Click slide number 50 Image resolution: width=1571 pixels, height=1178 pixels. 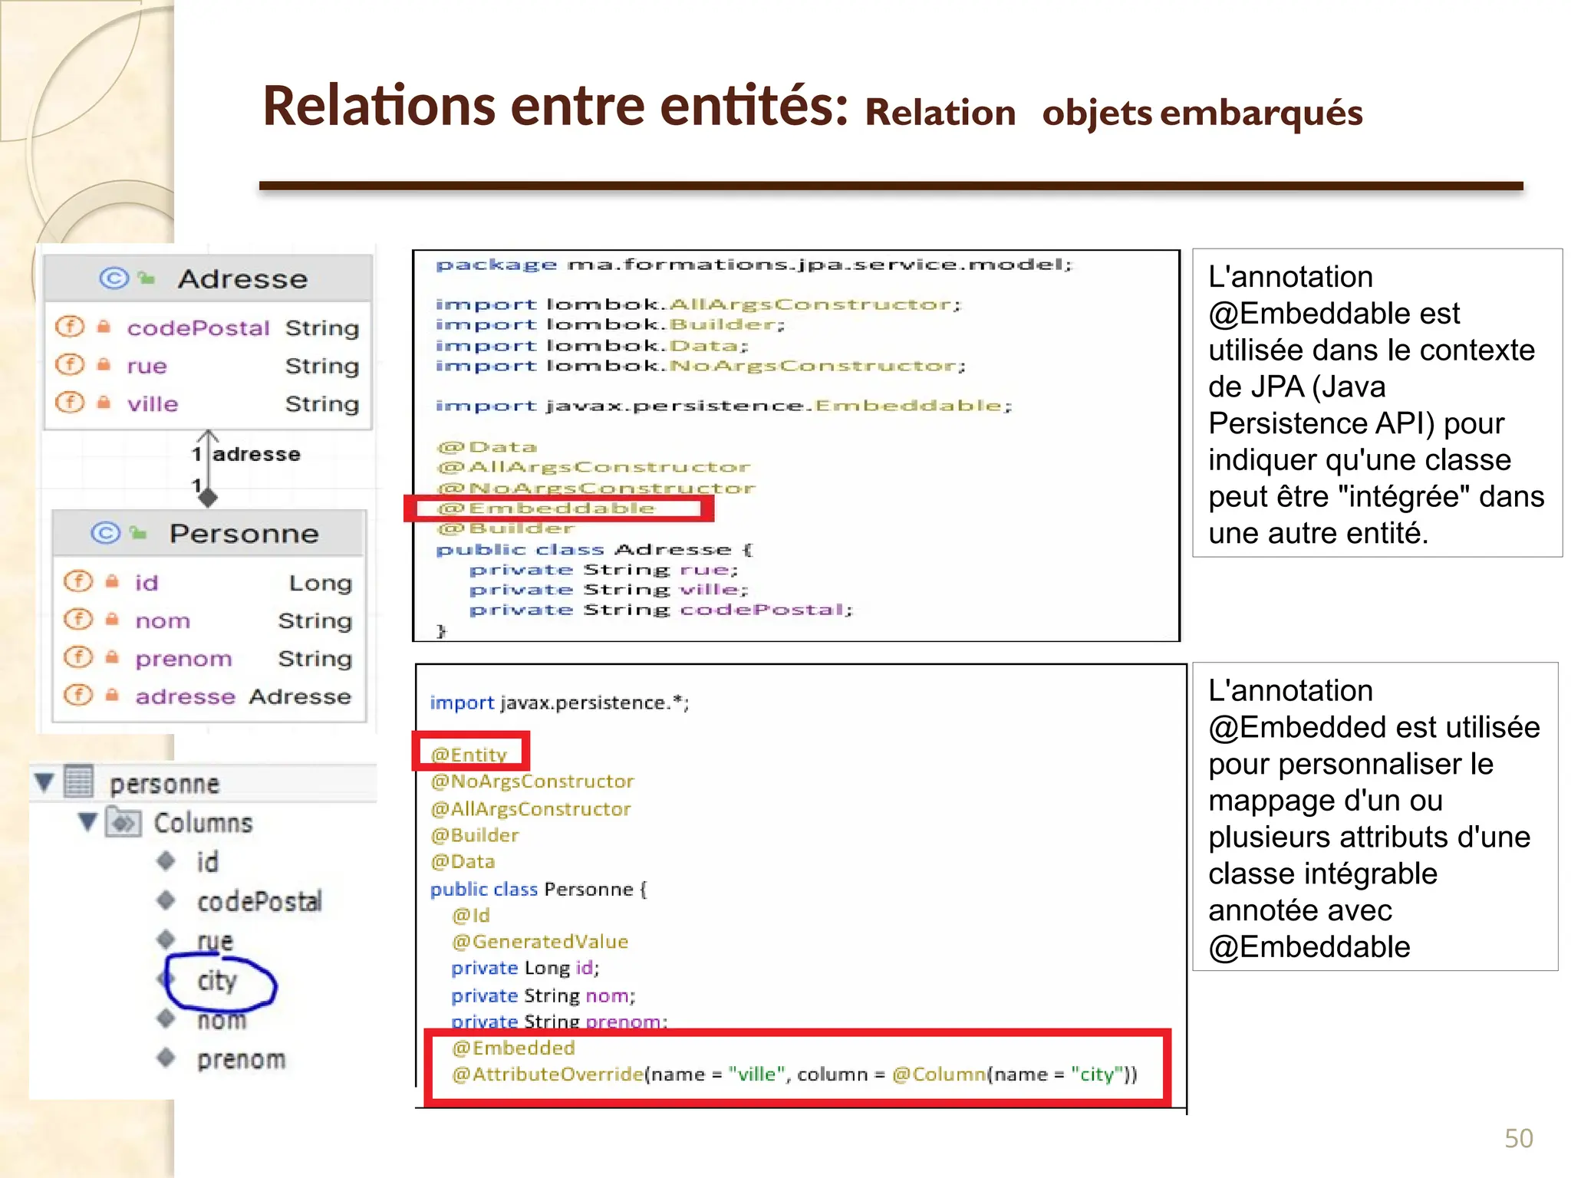pyautogui.click(x=1519, y=1138)
